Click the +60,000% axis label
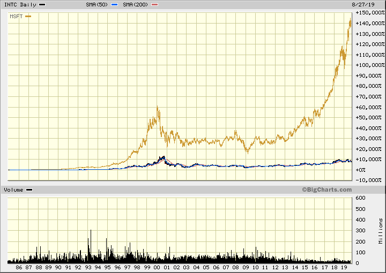 [x=368, y=108]
